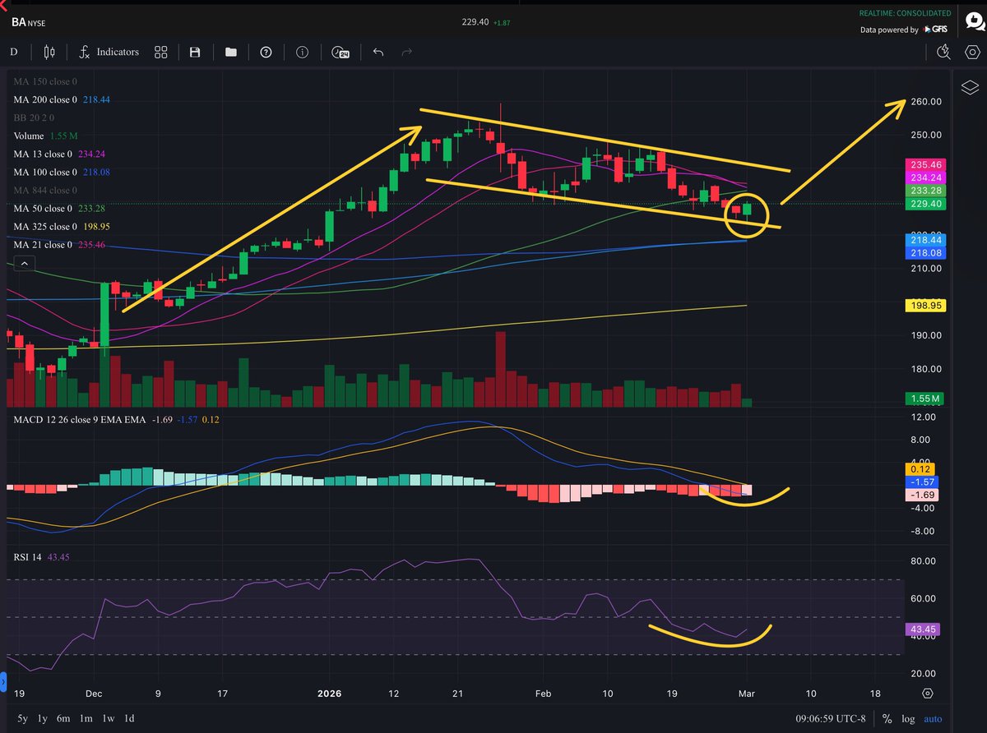Image resolution: width=987 pixels, height=733 pixels.
Task: Select the MA 200 close 0 legend entry
Action: coord(62,99)
